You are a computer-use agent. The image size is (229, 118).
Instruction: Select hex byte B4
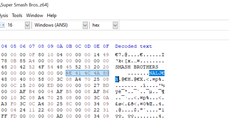point(32,92)
